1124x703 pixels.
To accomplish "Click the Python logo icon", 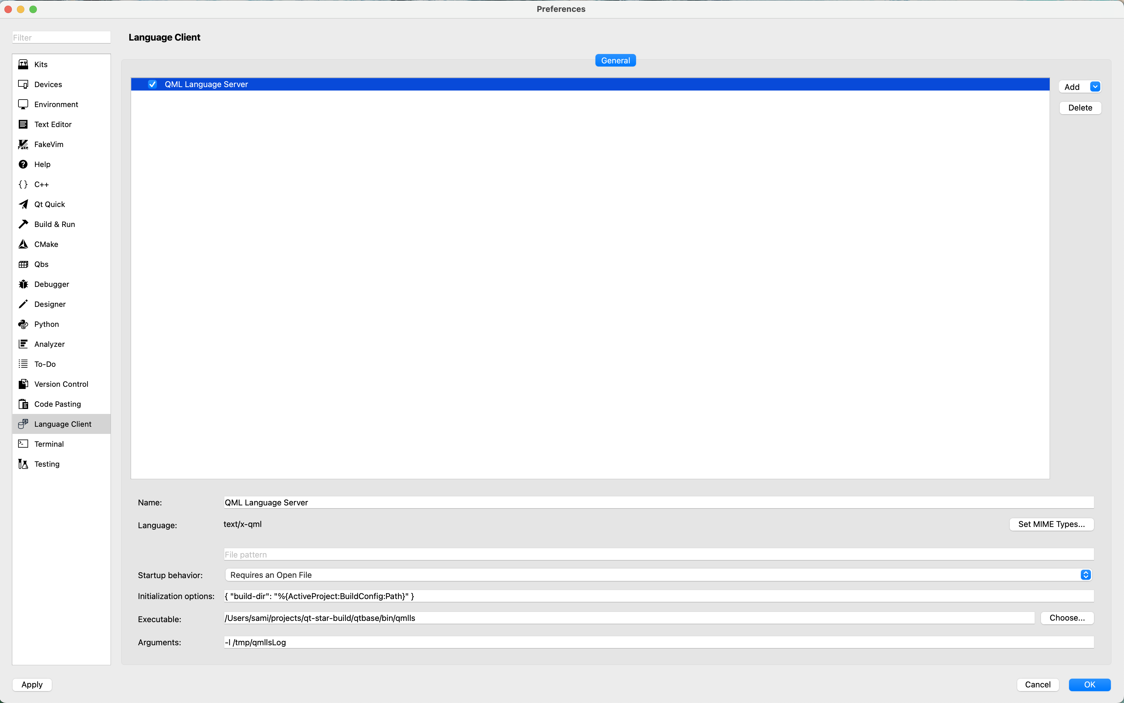I will (x=23, y=324).
